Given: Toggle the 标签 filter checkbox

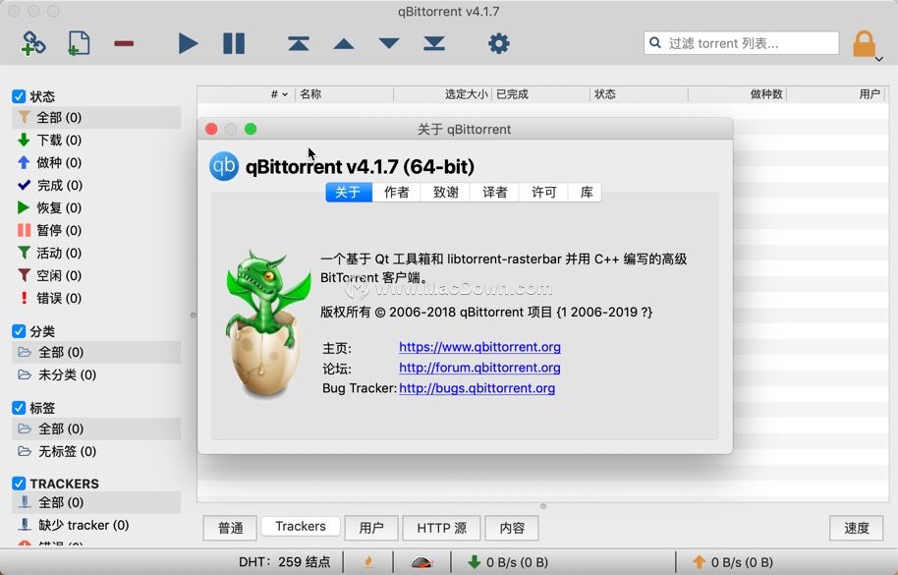Looking at the screenshot, I should [19, 408].
